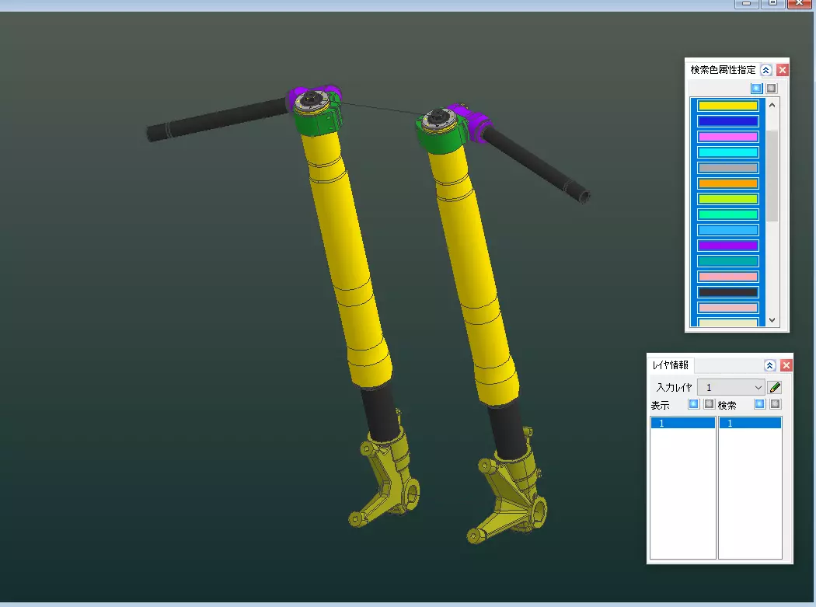Close the 検索色属性指定 color panel

(782, 70)
